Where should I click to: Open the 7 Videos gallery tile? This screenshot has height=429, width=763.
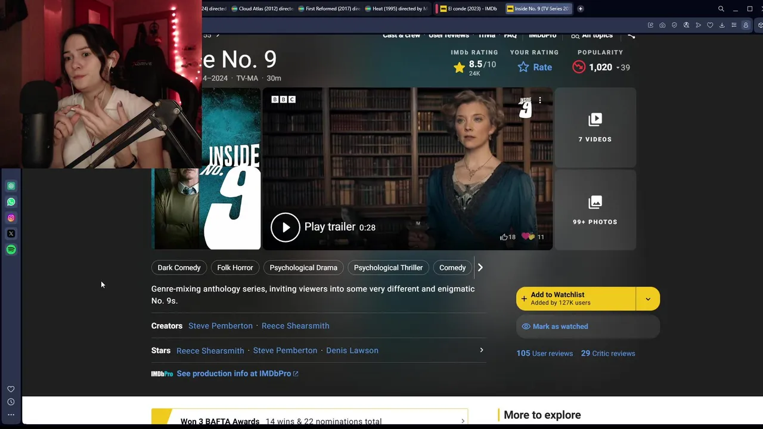(595, 128)
